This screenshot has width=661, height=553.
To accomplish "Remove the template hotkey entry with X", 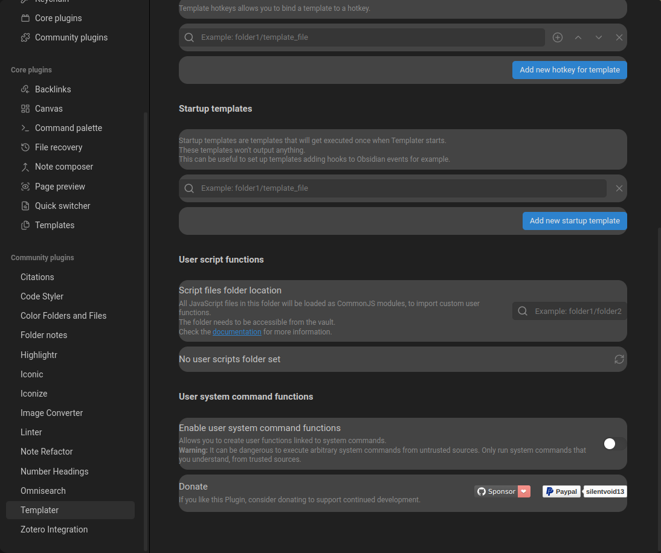I will (x=619, y=37).
